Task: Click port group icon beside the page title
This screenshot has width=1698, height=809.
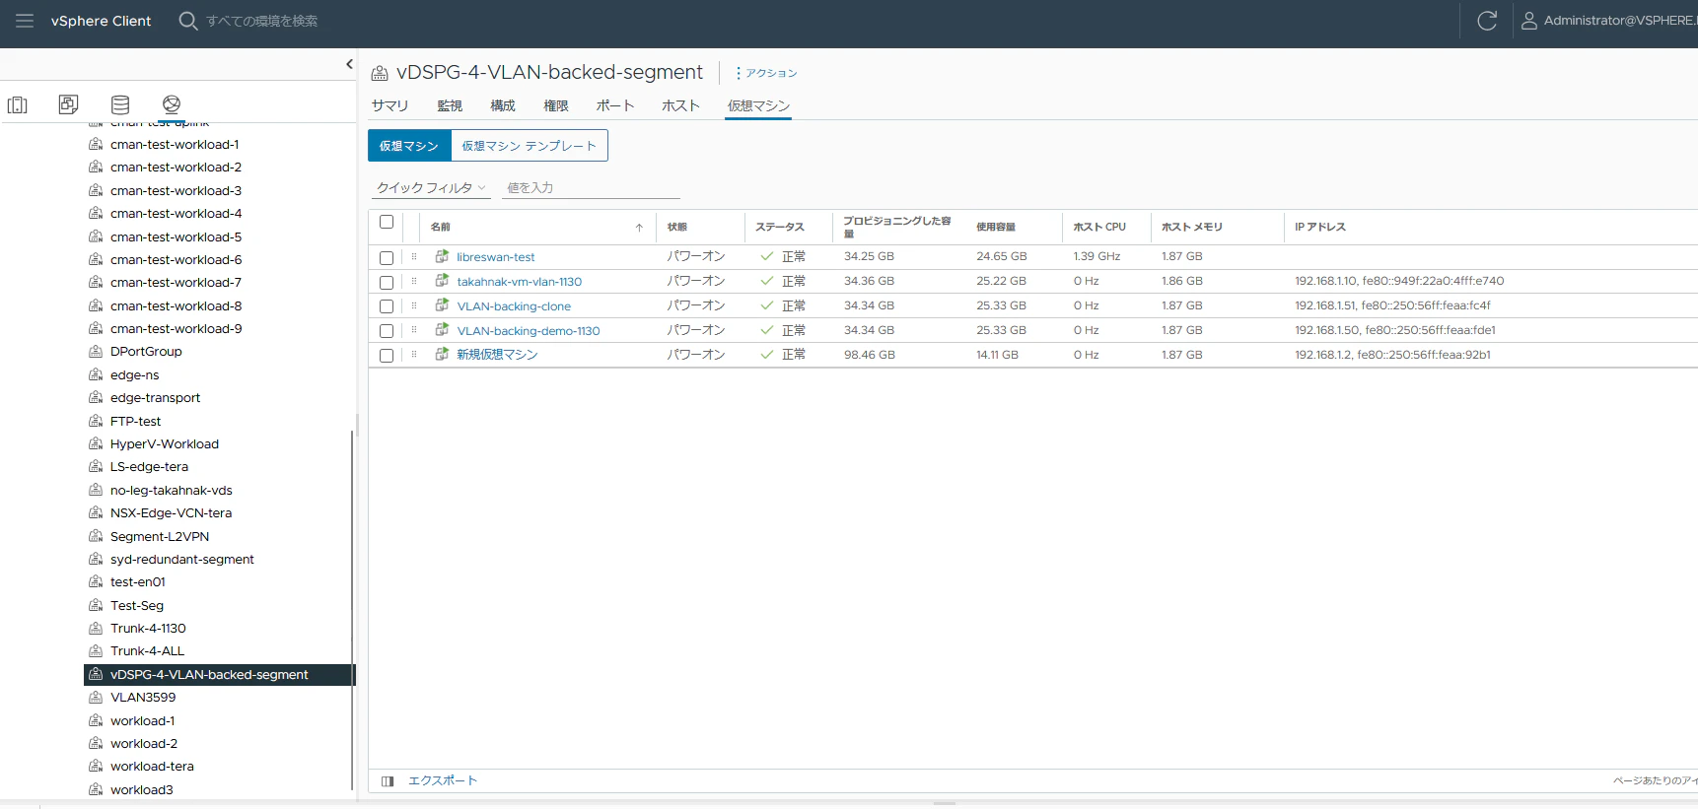Action: tap(380, 73)
